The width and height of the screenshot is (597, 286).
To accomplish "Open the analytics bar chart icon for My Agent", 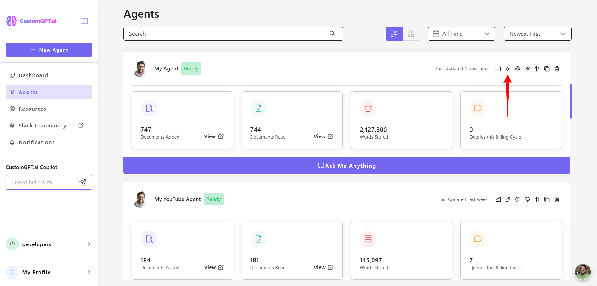I will 498,69.
